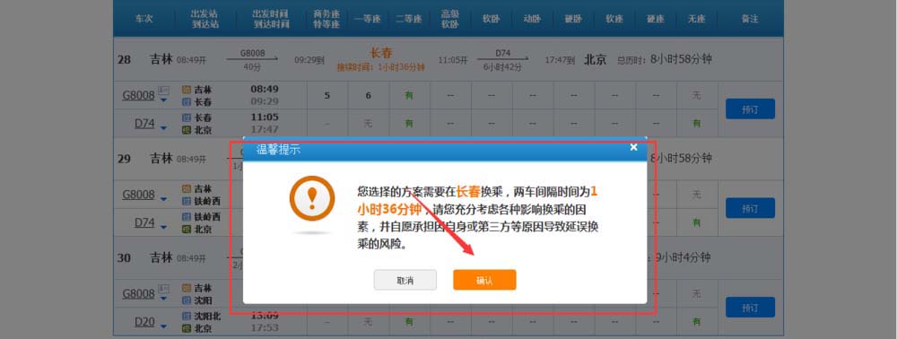Viewport: 897px width, 339px height.
Task: Open train D74 link in 铁岭西–北京 row
Action: coord(144,222)
